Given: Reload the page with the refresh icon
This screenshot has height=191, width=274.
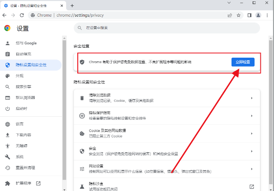Looking at the screenshot, I should point(22,15).
